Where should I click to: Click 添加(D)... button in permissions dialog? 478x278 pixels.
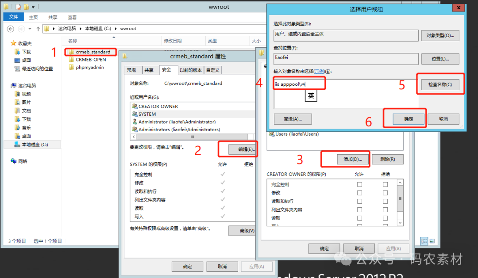[x=353, y=159]
